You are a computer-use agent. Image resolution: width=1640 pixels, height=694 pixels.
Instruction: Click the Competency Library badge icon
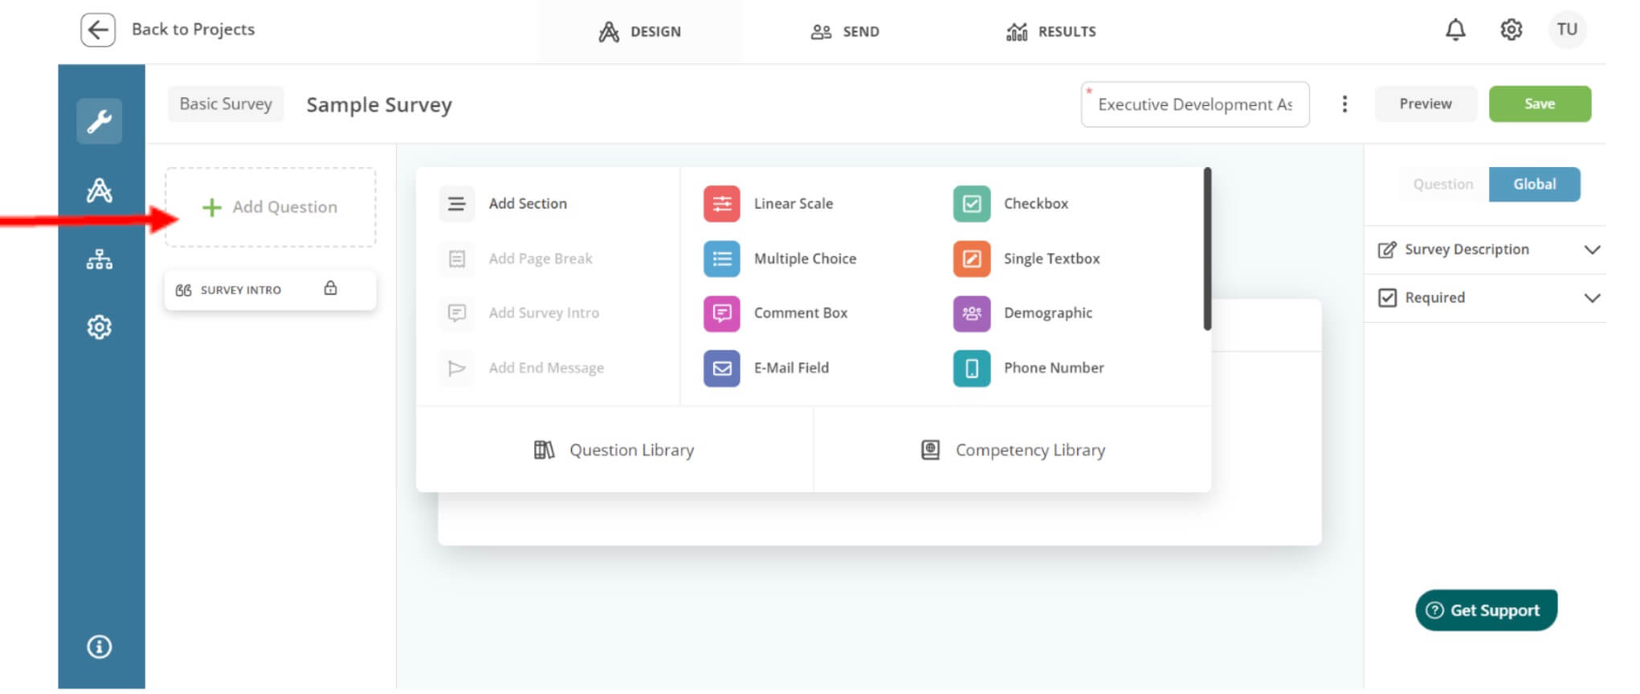pos(930,450)
